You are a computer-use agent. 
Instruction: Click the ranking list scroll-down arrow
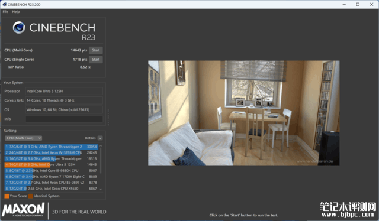tap(101, 189)
